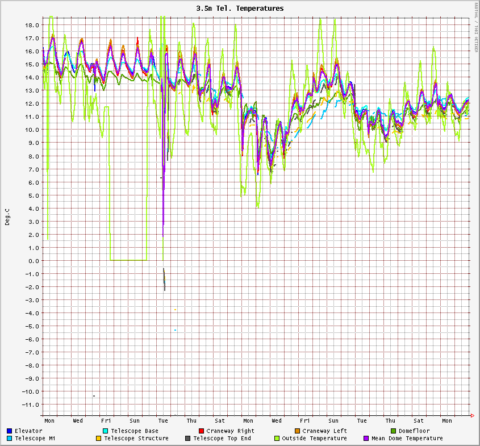480x446 pixels.
Task: Click the Telescope M1 legend color box
Action: (10, 439)
